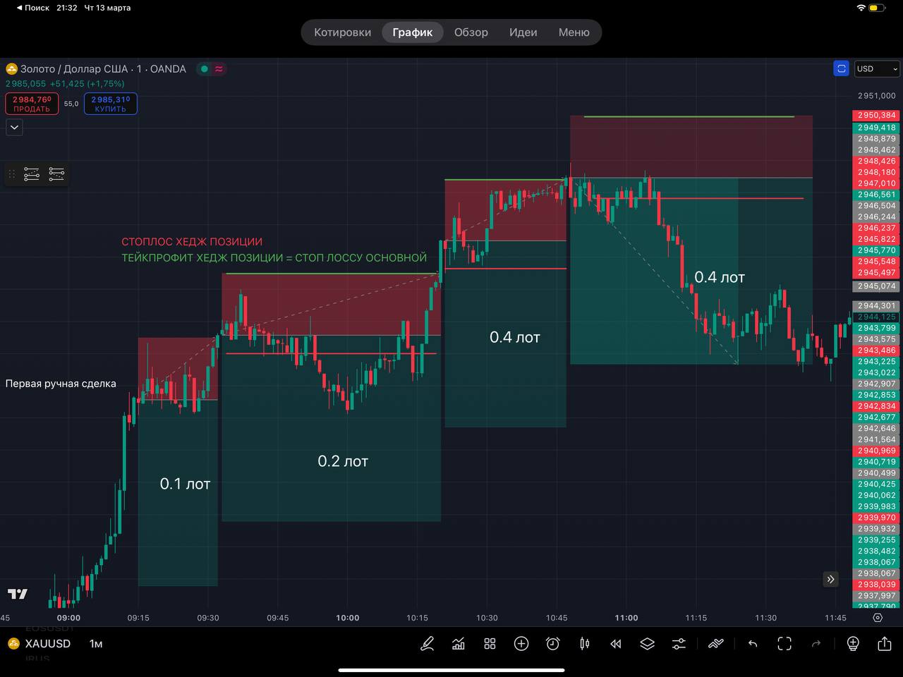
Task: Open the chart layout grid icon
Action: tap(490, 644)
